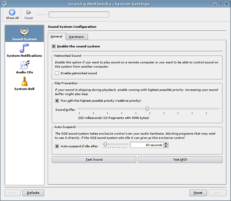This screenshot has width=231, height=201.
Task: Switch to the Hardware tab
Action: pos(76,37)
